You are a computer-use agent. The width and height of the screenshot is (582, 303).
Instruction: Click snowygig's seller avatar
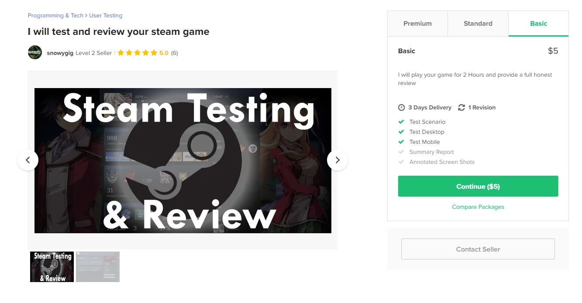(x=35, y=52)
